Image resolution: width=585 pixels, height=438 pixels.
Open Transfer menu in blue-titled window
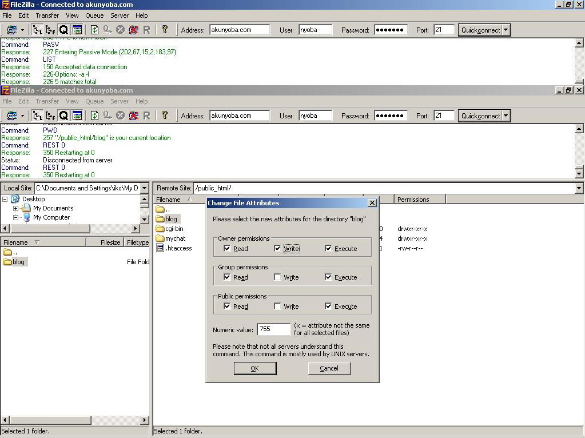pyautogui.click(x=47, y=15)
